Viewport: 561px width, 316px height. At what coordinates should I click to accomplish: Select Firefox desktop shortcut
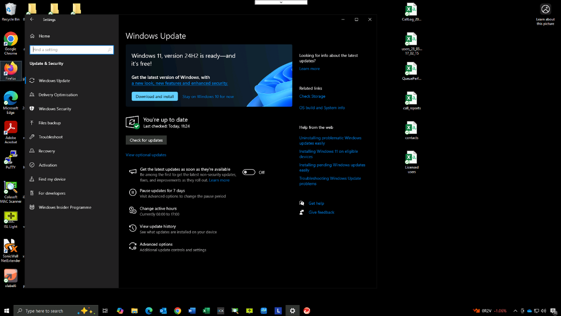pyautogui.click(x=11, y=71)
